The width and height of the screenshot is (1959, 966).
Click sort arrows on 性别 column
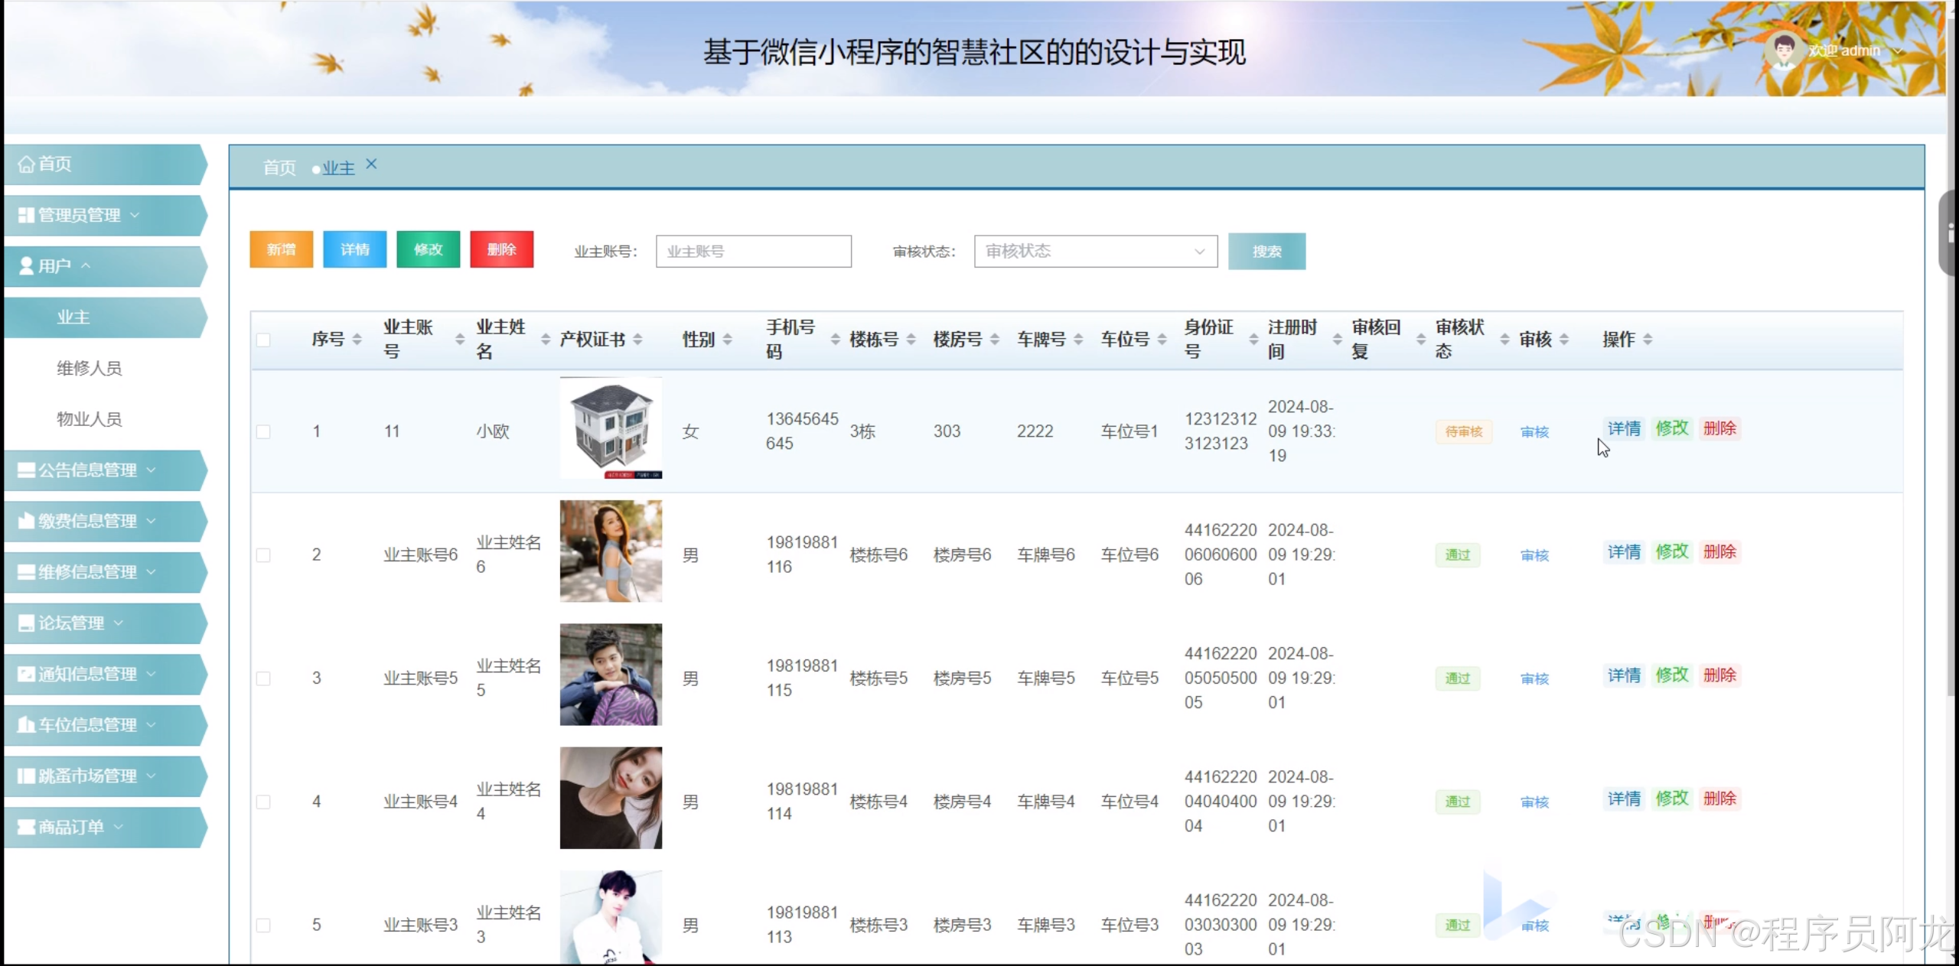click(727, 340)
